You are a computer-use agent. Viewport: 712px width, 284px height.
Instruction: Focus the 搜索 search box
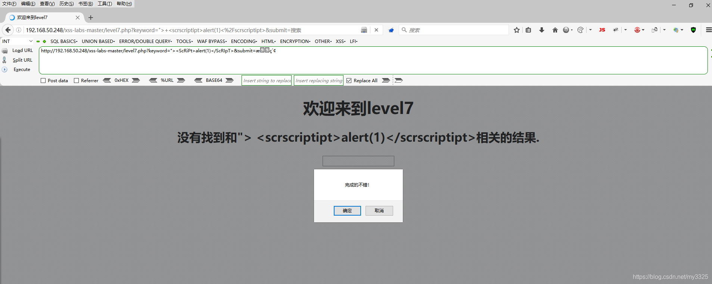[x=454, y=30]
